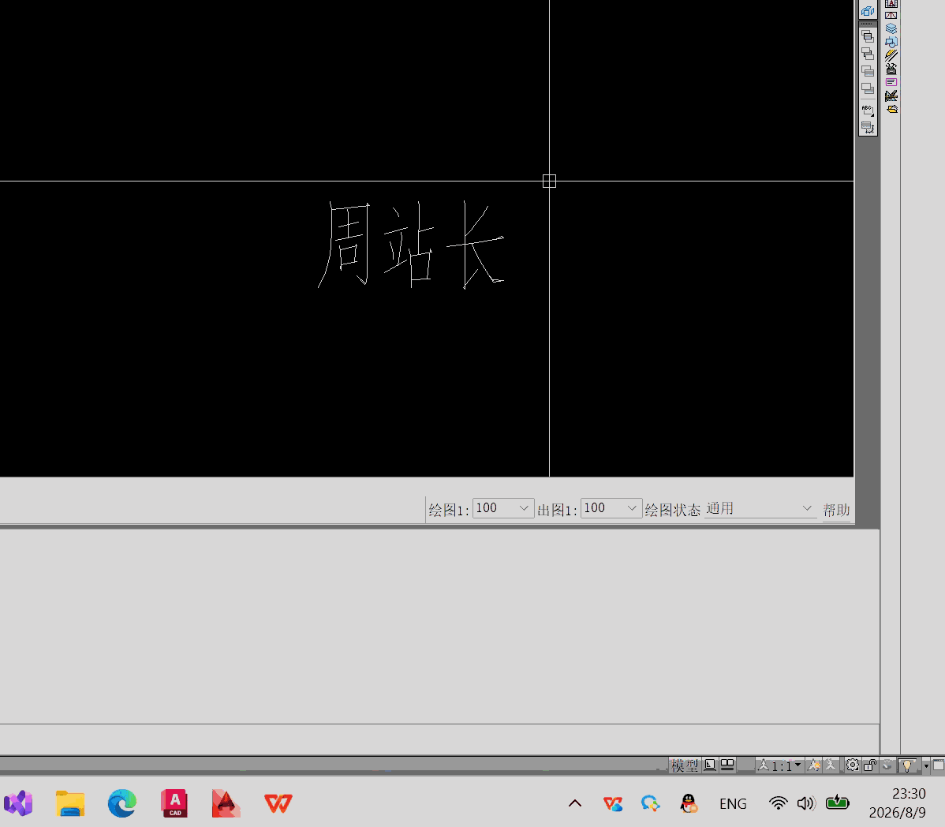The height and width of the screenshot is (827, 945).
Task: Open workspace switching gear icon
Action: pos(852,765)
